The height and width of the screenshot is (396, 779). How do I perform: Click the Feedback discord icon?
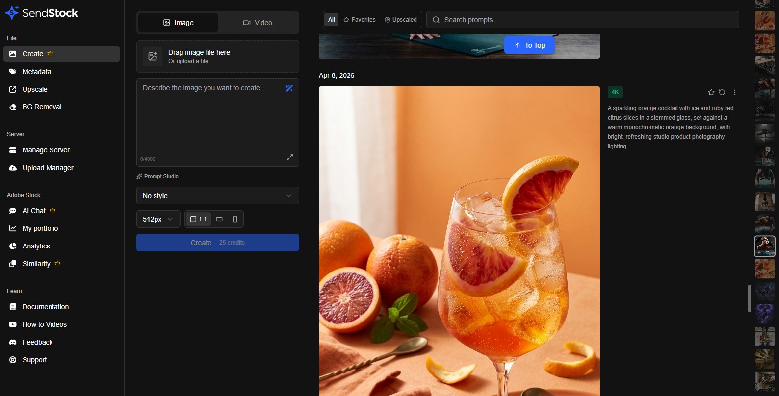click(13, 342)
